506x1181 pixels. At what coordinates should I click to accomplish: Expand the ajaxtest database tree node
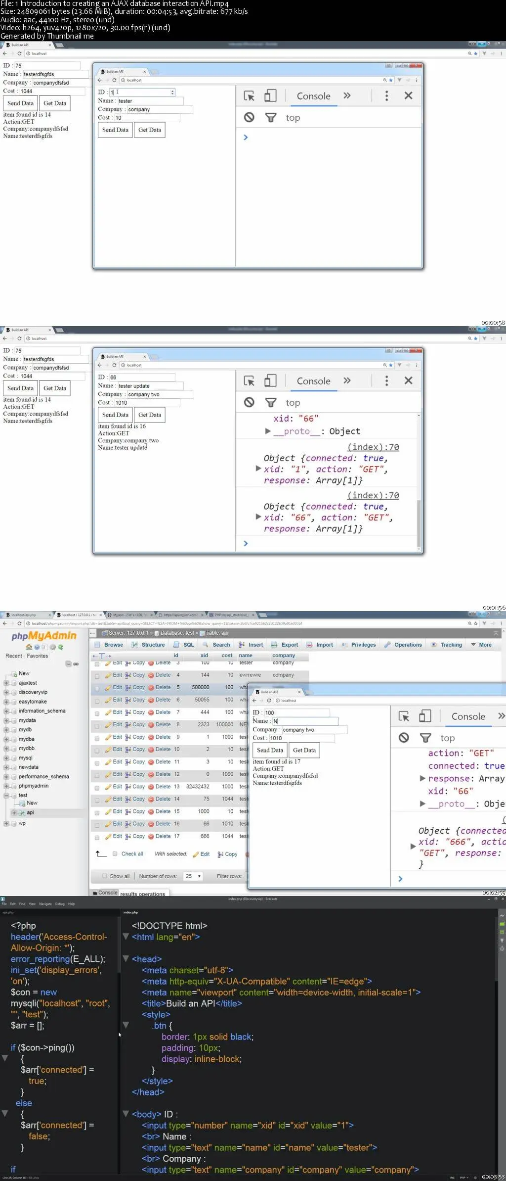[6, 683]
